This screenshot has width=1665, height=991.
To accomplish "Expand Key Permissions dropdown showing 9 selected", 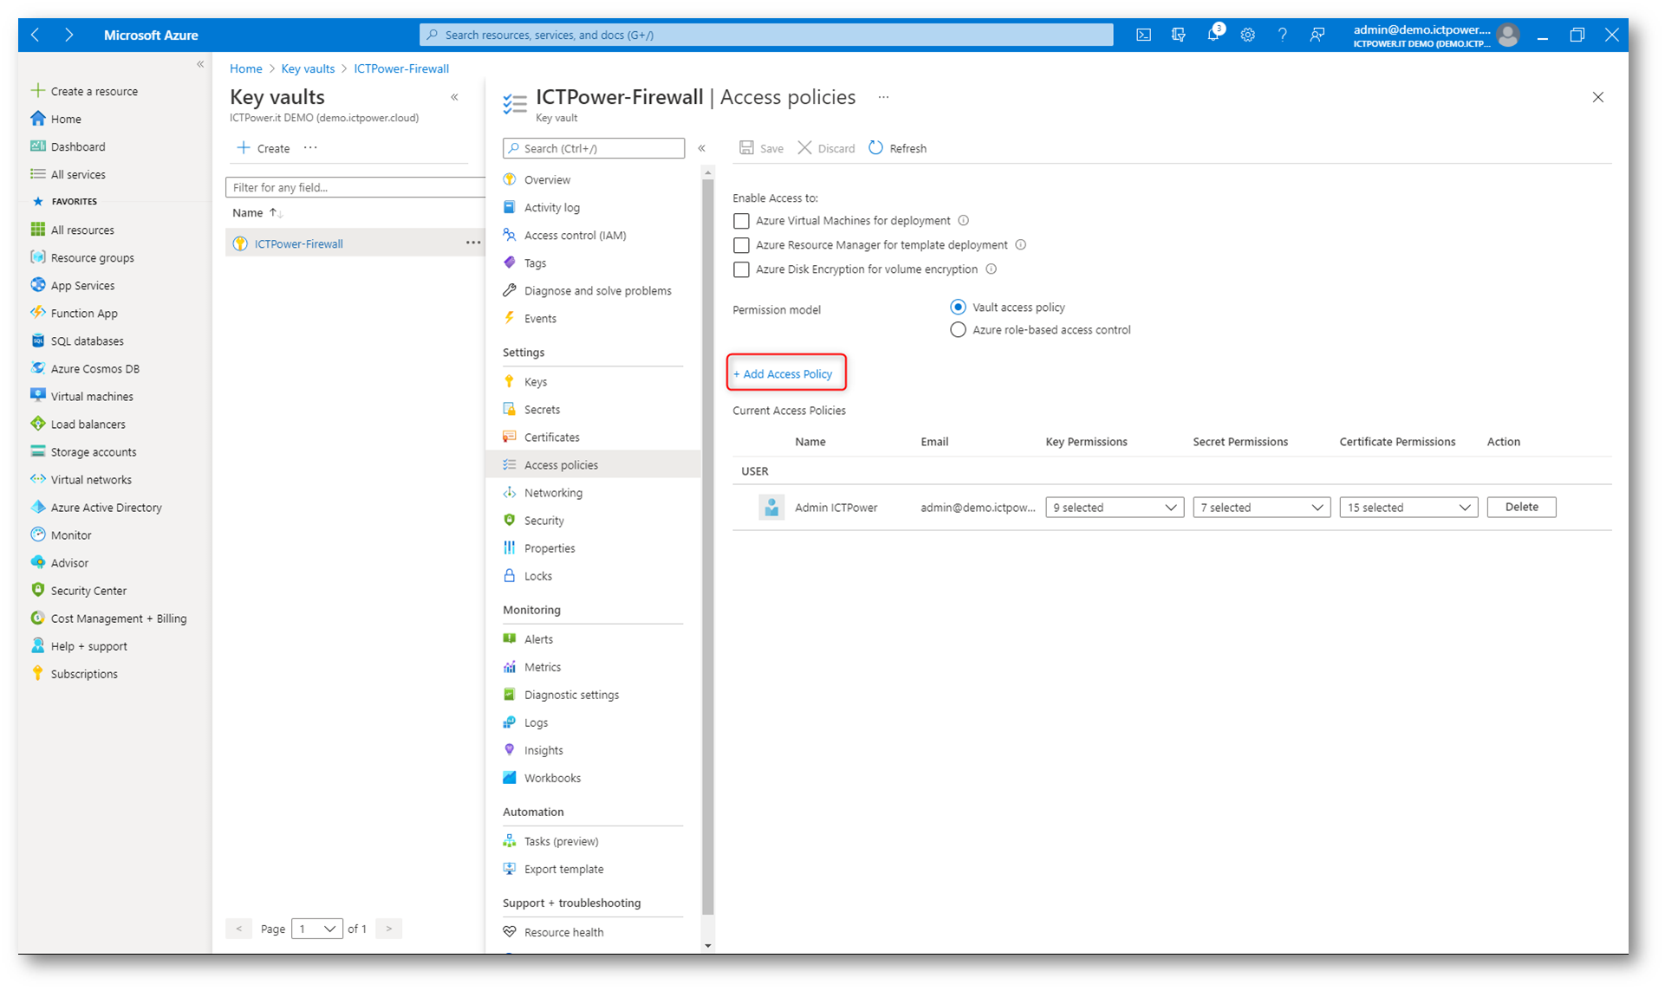I will click(1115, 508).
